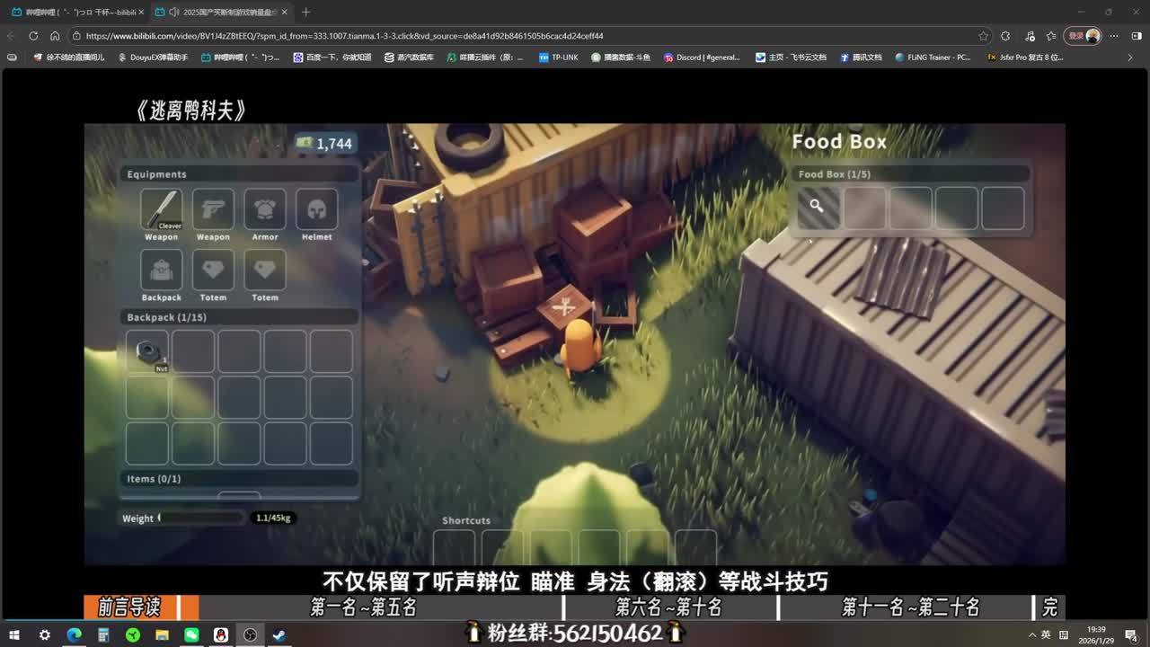Open Microsoft Edge from taskbar

pyautogui.click(x=74, y=634)
